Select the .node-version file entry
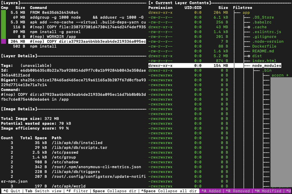The height and width of the screenshot is (194, 292). pyautogui.click(x=268, y=42)
